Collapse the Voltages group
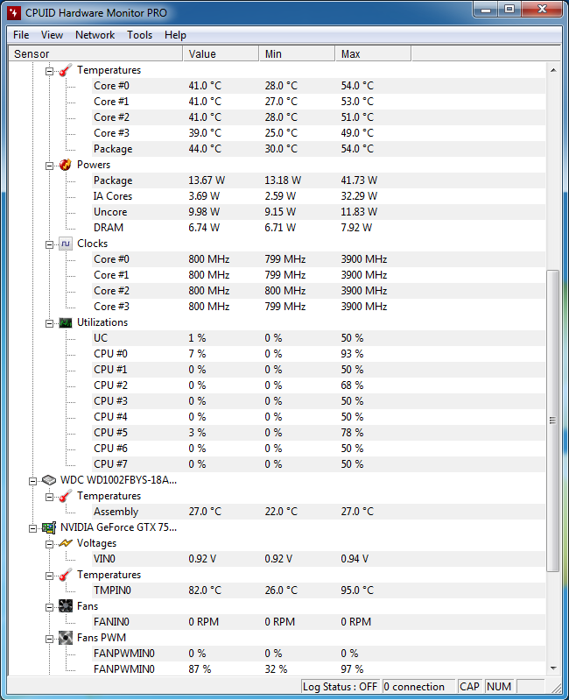This screenshot has width=569, height=700. tap(50, 544)
